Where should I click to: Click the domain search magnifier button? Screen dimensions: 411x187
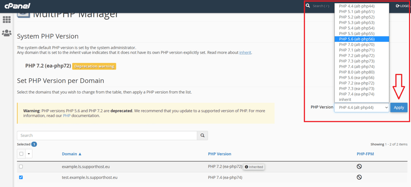click(x=202, y=136)
